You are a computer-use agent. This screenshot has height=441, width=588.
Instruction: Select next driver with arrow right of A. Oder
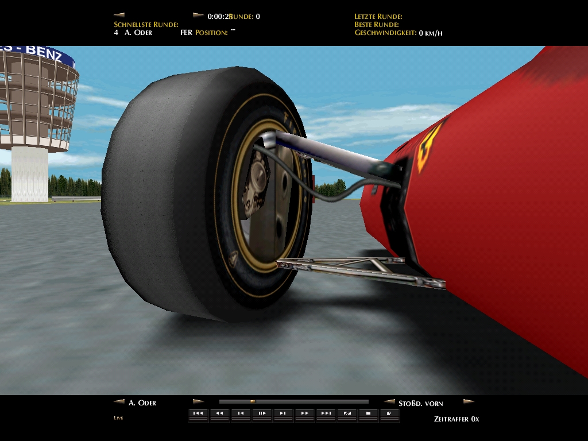click(x=198, y=402)
